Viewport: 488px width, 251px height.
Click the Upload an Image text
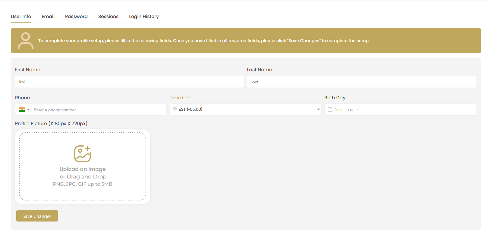tap(83, 169)
